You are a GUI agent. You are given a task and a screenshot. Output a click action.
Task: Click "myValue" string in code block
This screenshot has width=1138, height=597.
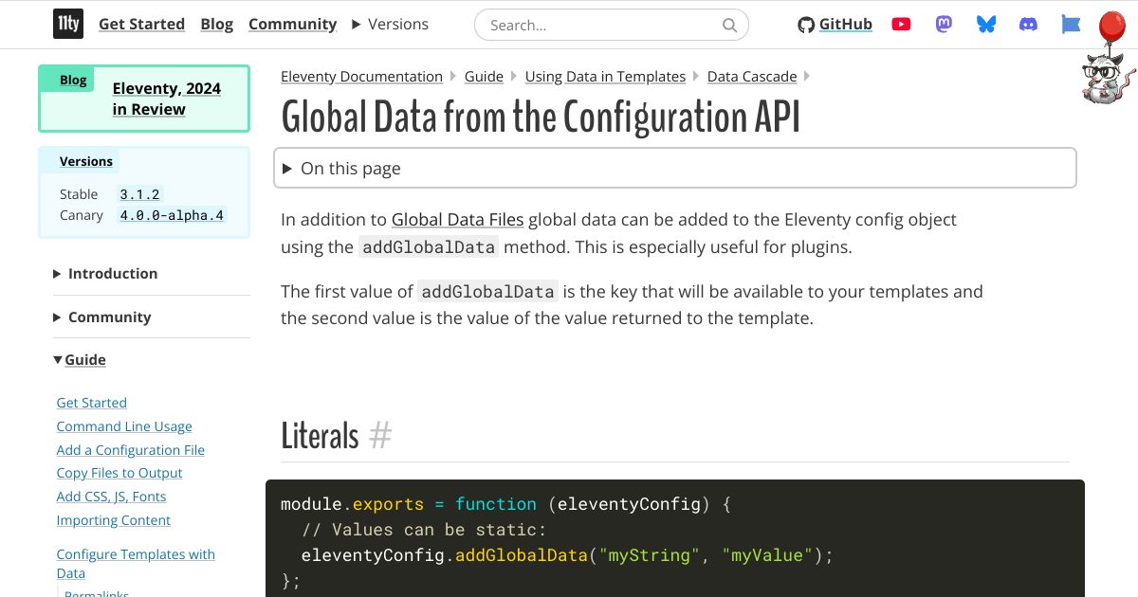(767, 555)
